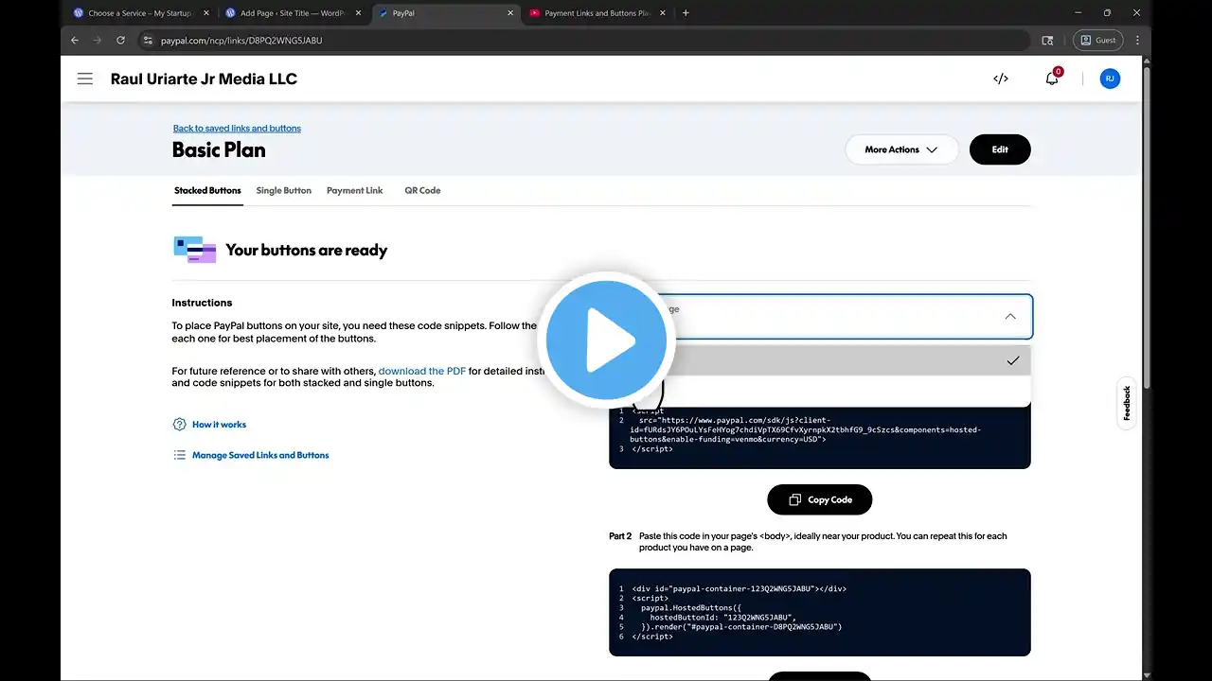1212x681 pixels.
Task: Select the Single Button tab
Action: click(x=284, y=191)
